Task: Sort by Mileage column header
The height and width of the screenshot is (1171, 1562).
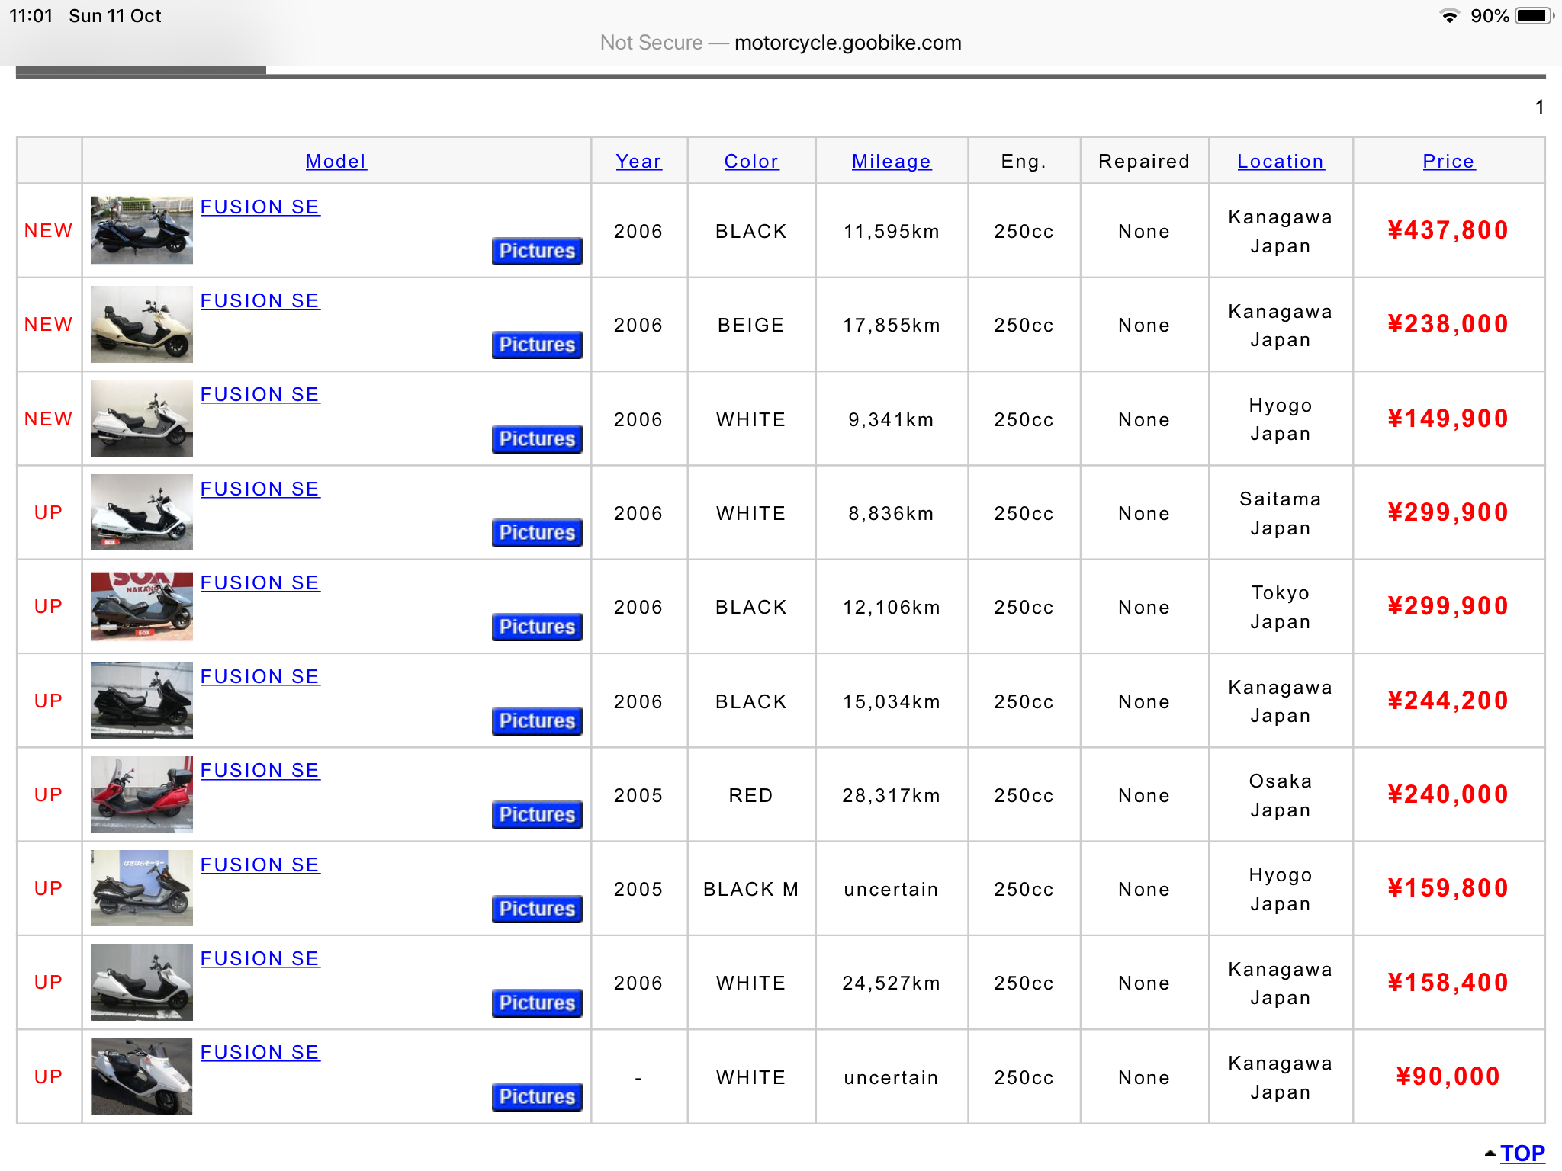Action: 891,162
